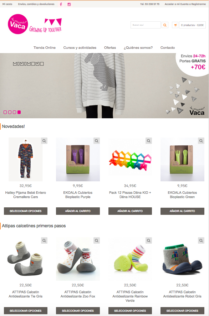Select the first banner slide indicator
This screenshot has width=209, height=316.
point(5,112)
